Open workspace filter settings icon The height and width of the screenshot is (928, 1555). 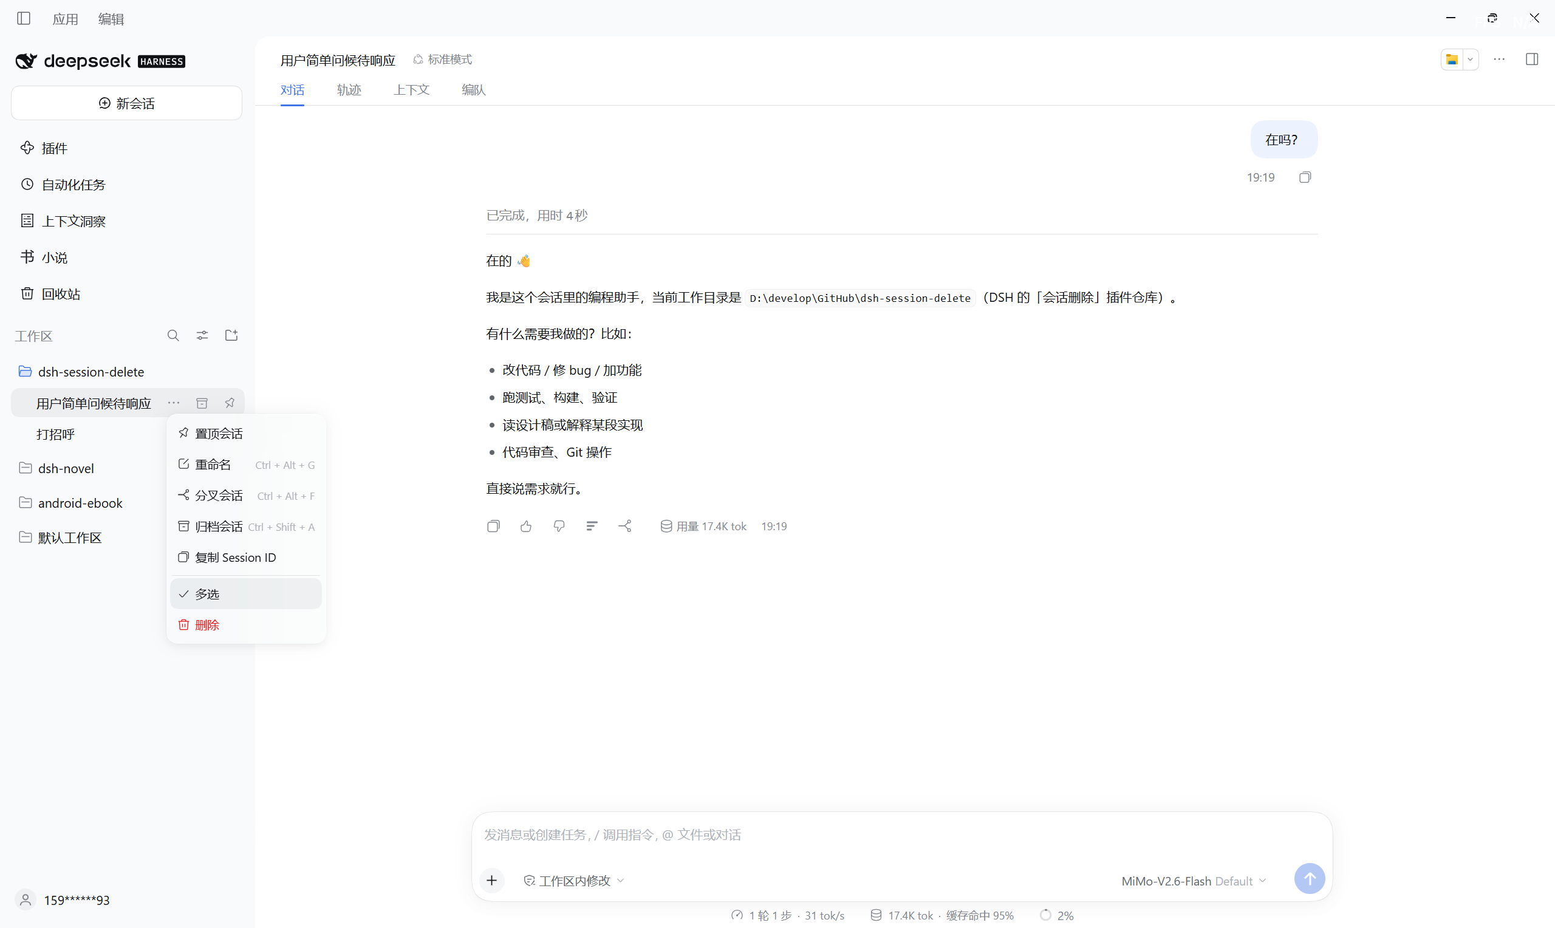coord(202,336)
